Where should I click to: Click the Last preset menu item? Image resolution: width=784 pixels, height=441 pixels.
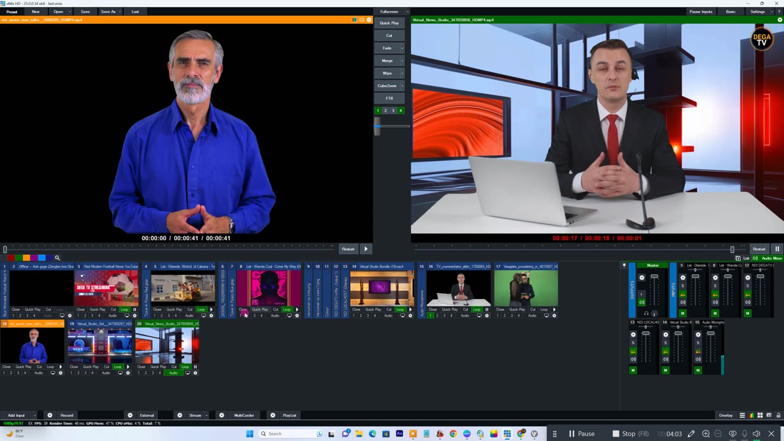[x=135, y=12]
